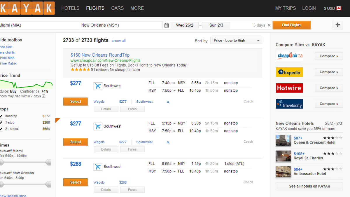The height and width of the screenshot is (197, 350).
Task: Click the show all flights link
Action: [x=118, y=41]
